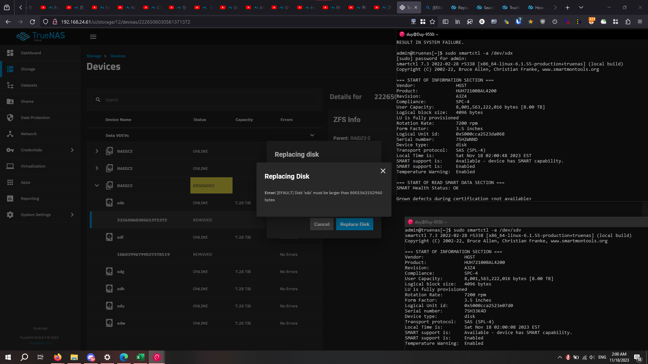Expand the second RAIDZ2 vdev
Screen dimensions: 648x364
click(x=97, y=168)
